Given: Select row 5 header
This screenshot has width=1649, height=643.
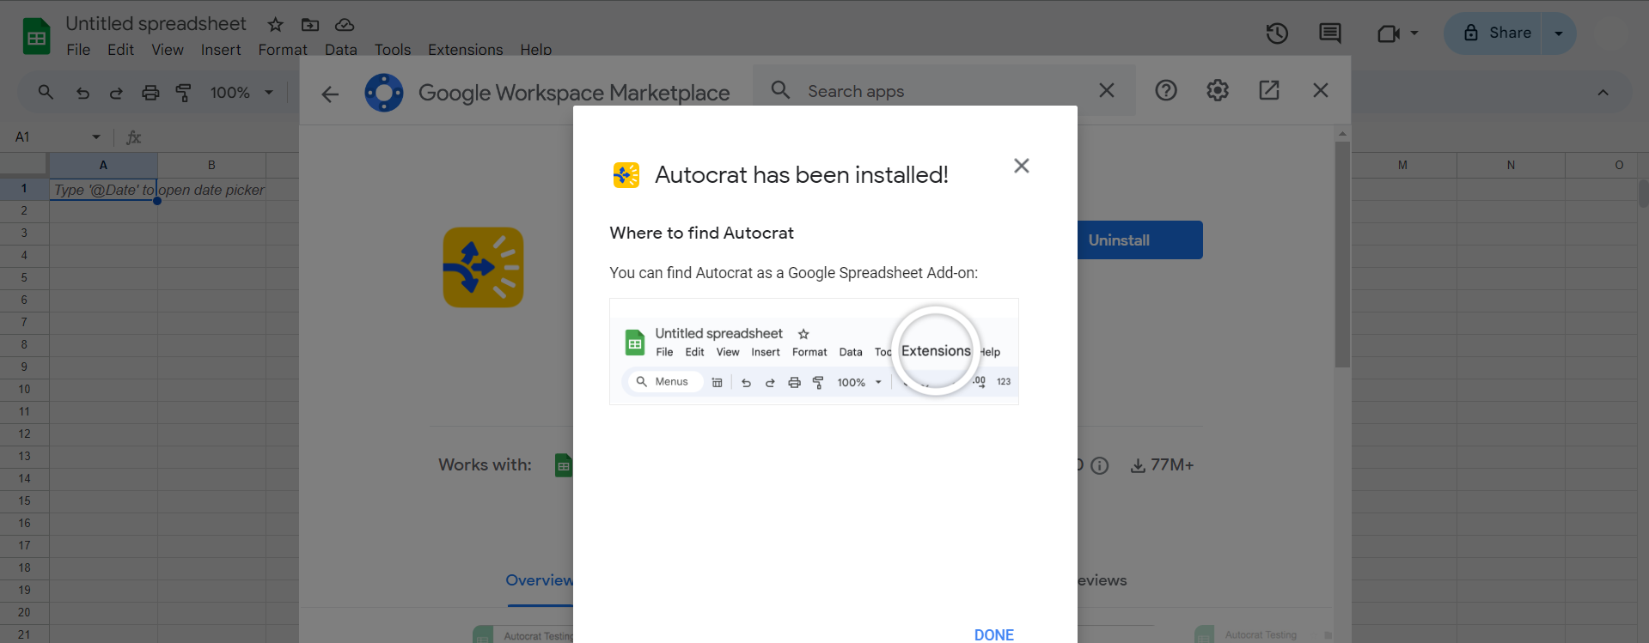Looking at the screenshot, I should (24, 277).
